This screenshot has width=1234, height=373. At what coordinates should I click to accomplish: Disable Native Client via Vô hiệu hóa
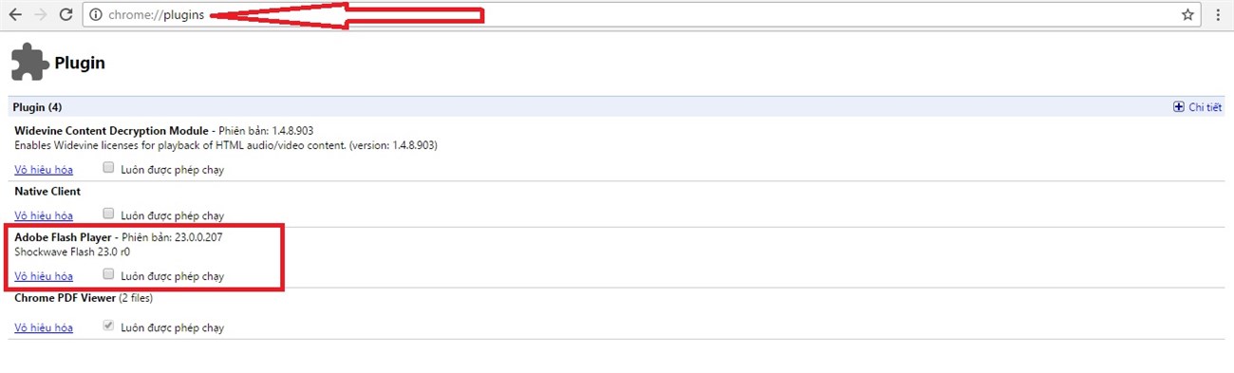tap(44, 215)
